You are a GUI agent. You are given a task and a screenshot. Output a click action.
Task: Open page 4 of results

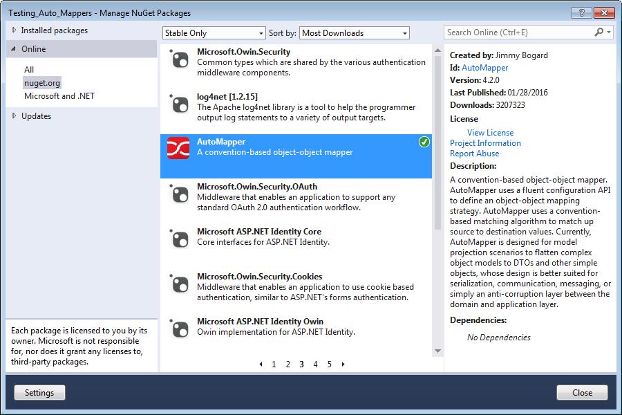315,365
